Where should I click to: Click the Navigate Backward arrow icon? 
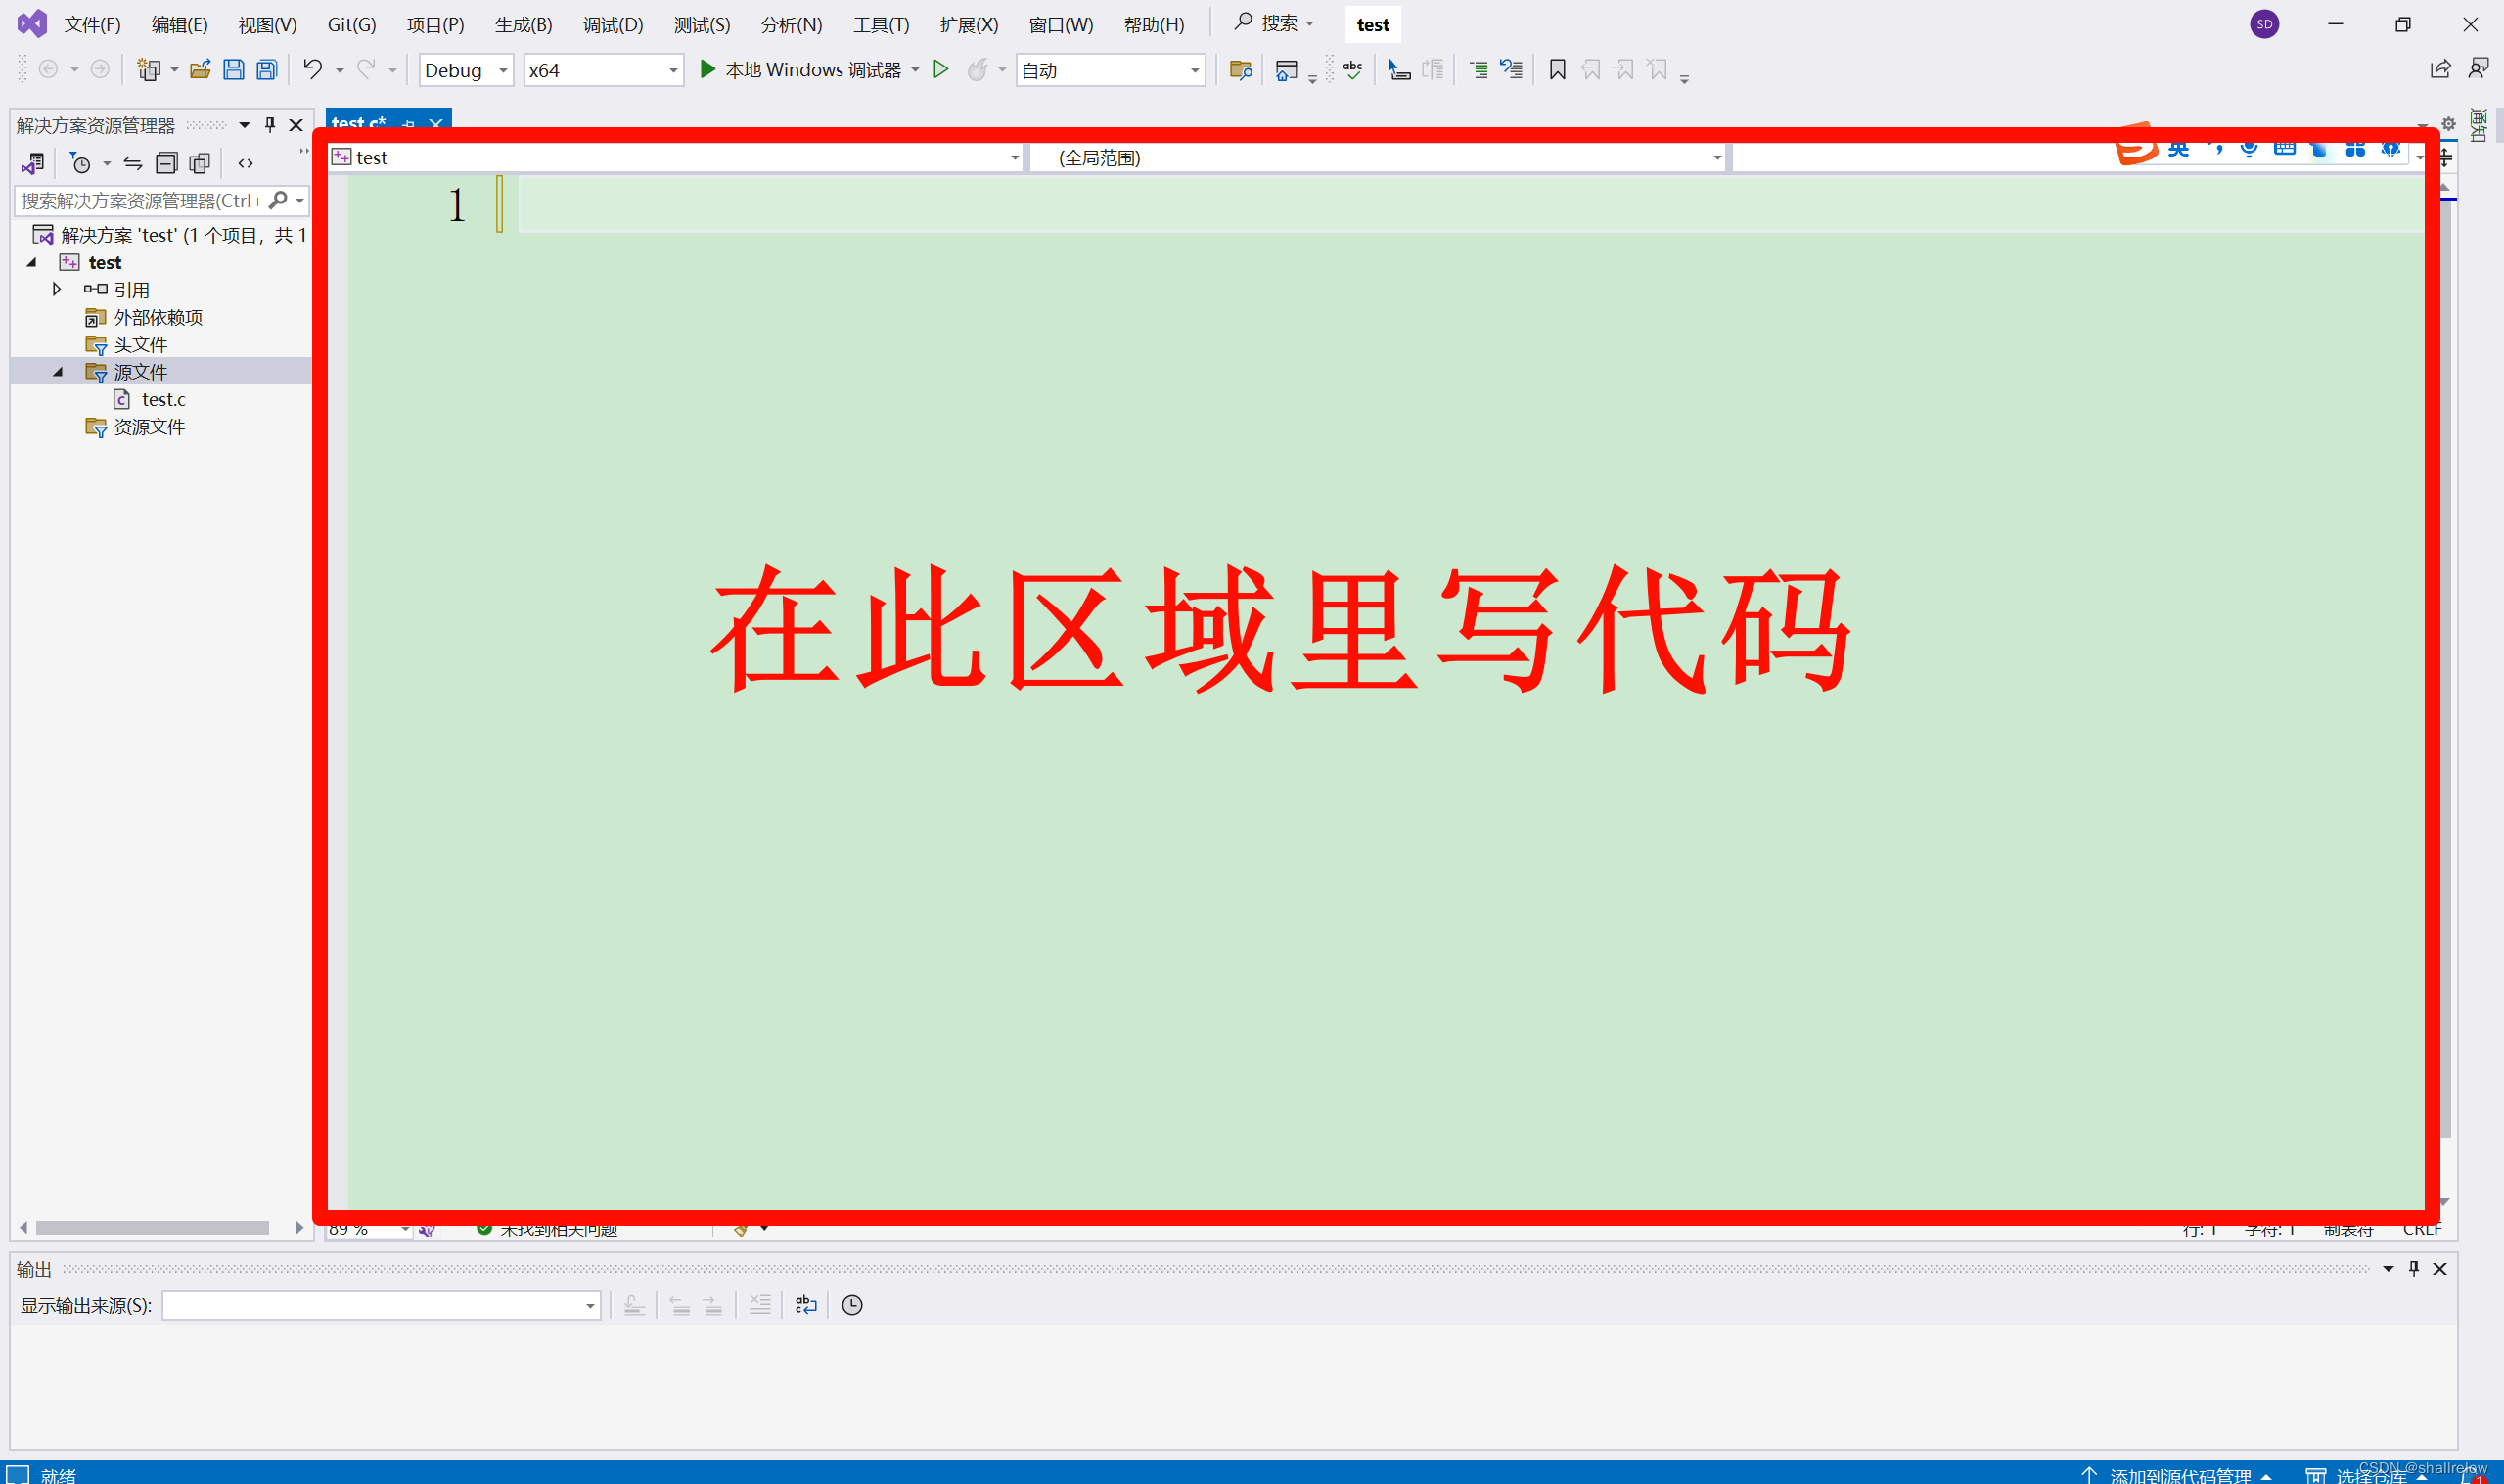48,69
